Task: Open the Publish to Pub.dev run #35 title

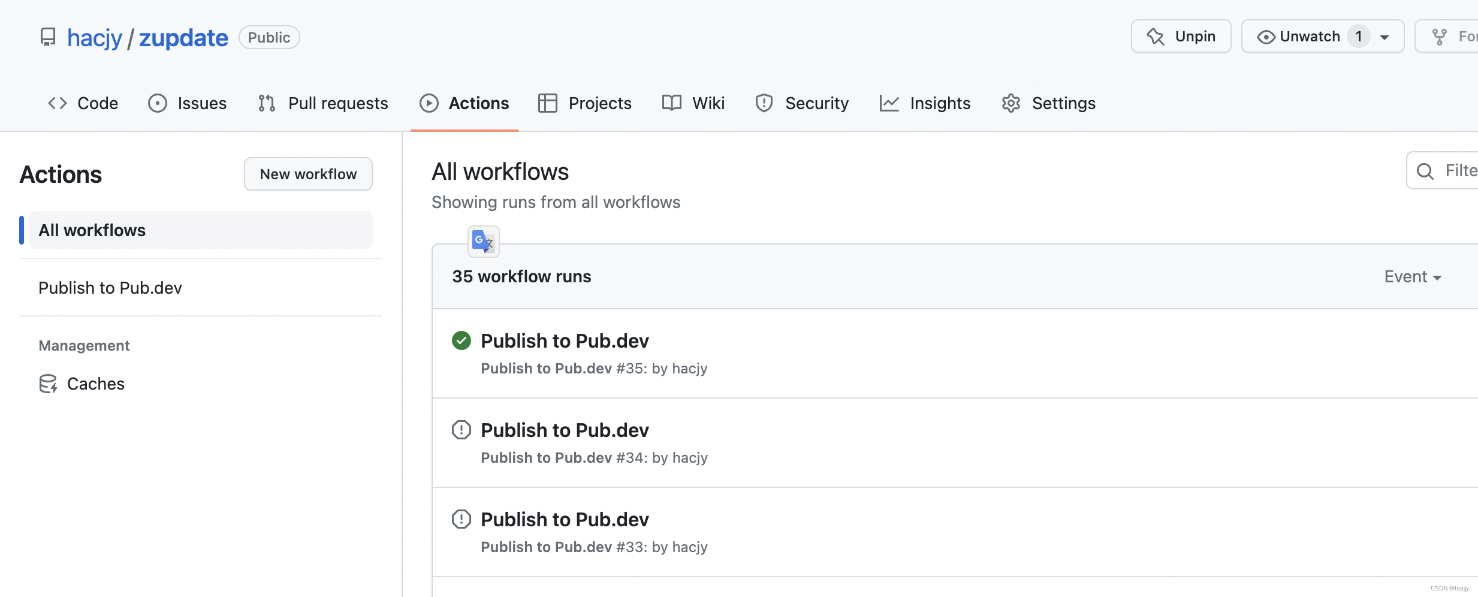Action: 565,340
